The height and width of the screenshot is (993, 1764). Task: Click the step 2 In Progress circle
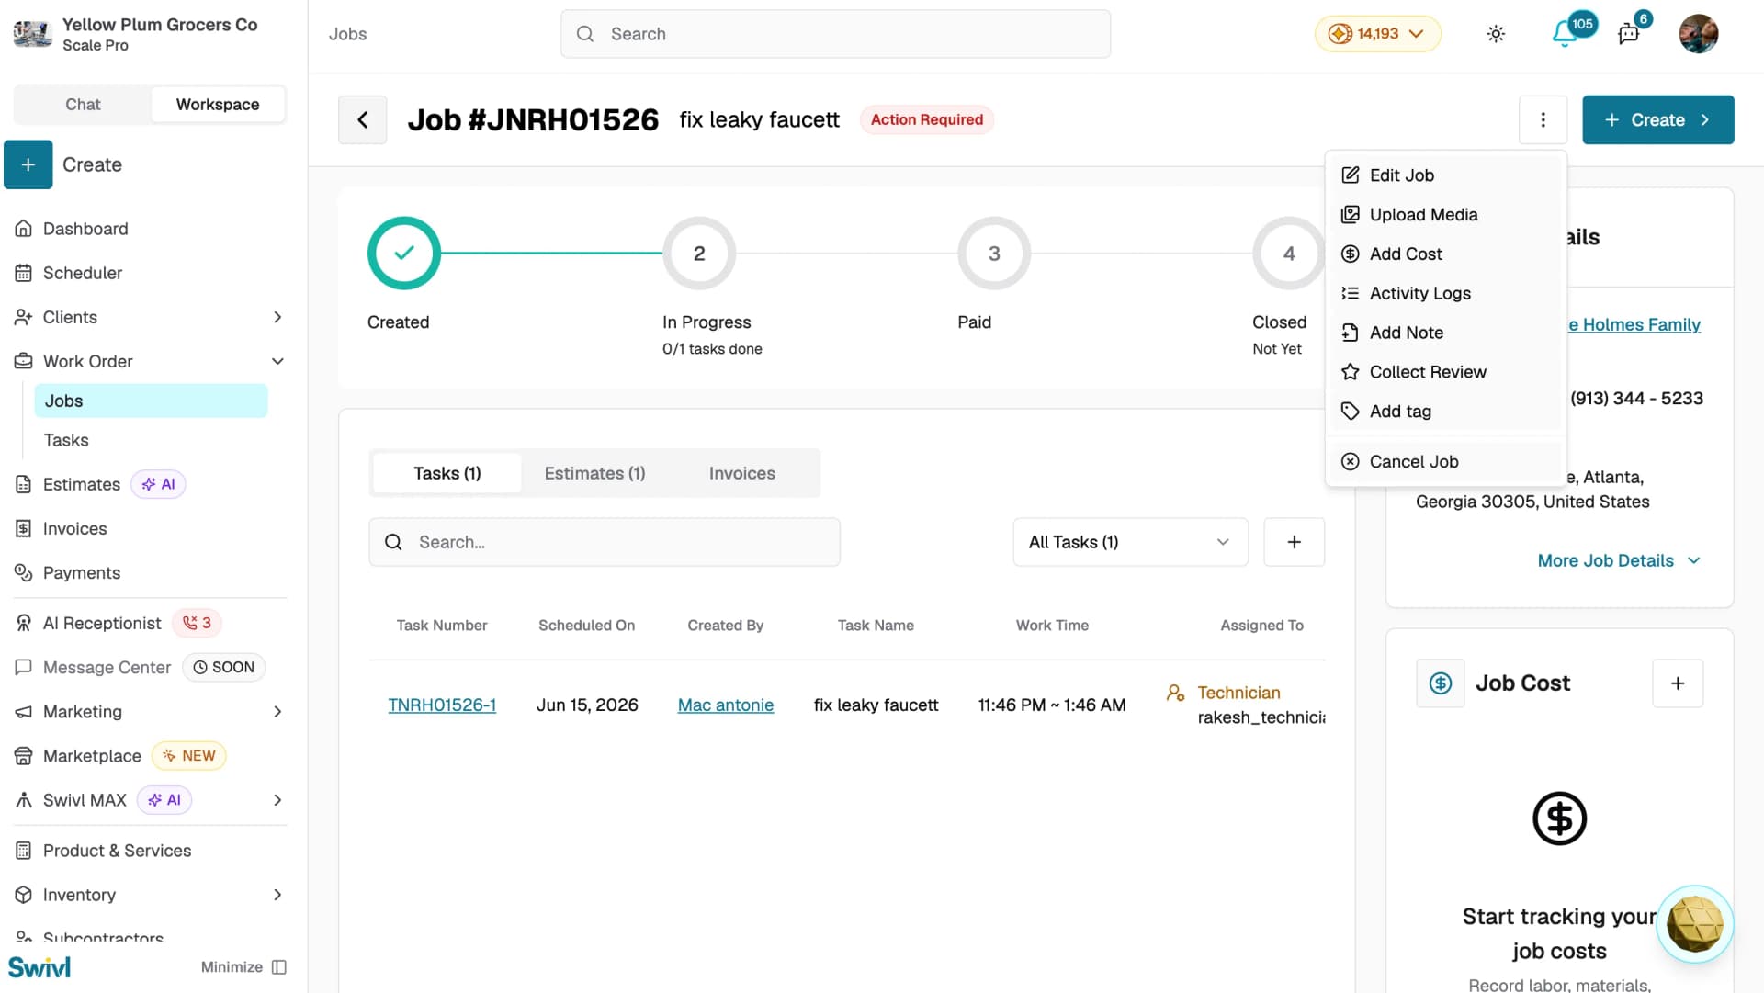(x=699, y=253)
